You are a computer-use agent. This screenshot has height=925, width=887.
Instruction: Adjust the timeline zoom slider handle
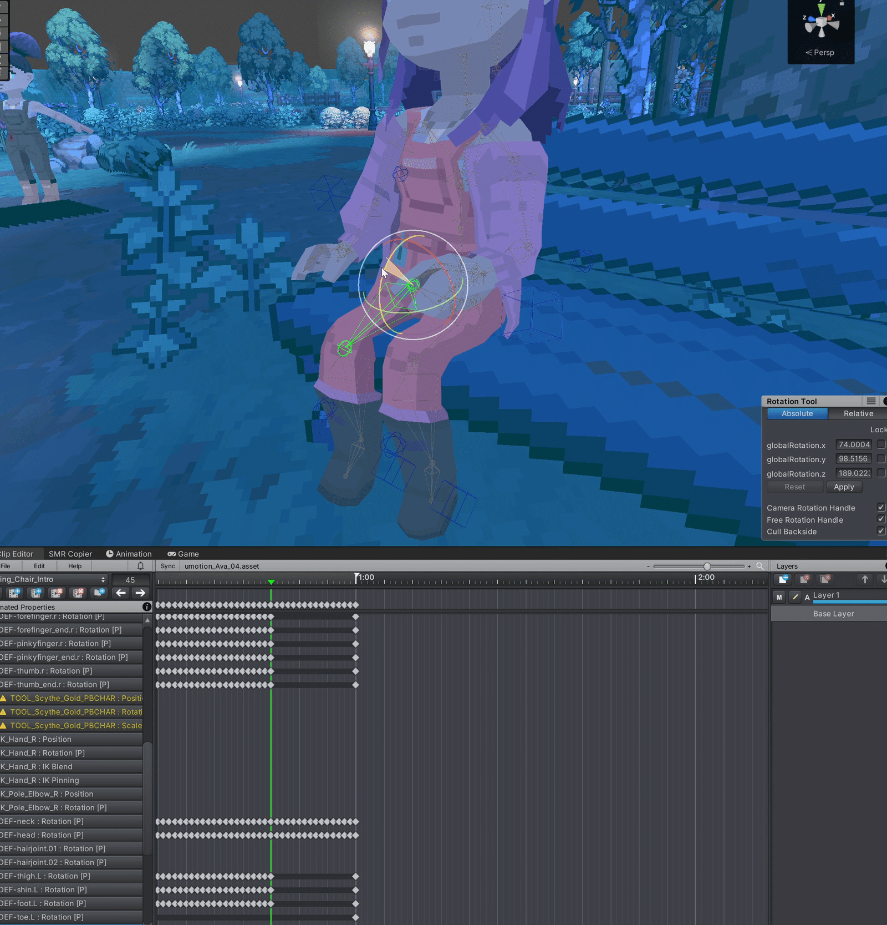(707, 567)
